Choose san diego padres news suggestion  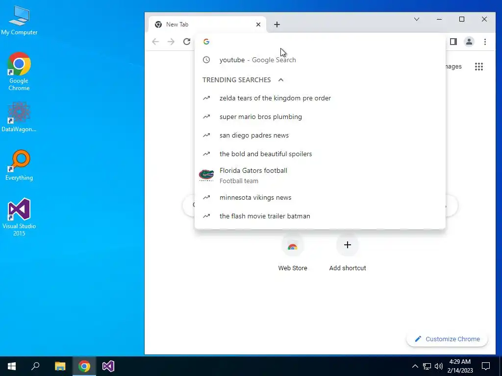(320, 135)
